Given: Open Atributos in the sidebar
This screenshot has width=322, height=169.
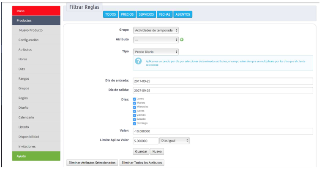Looking at the screenshot, I should coord(36,50).
